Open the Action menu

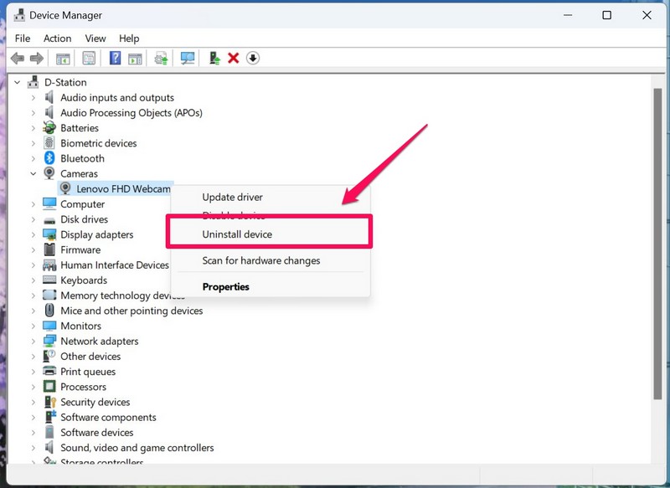[57, 39]
